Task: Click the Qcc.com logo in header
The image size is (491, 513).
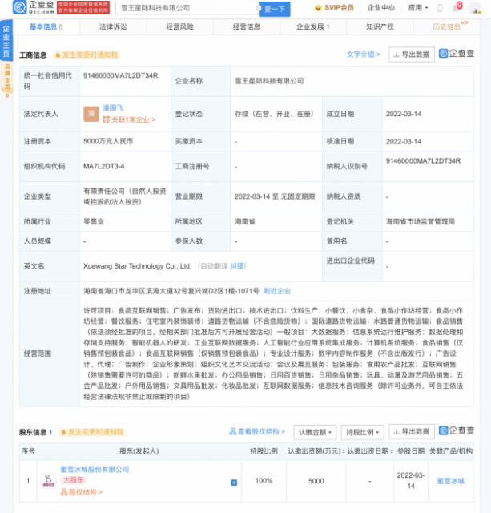Action: click(34, 7)
